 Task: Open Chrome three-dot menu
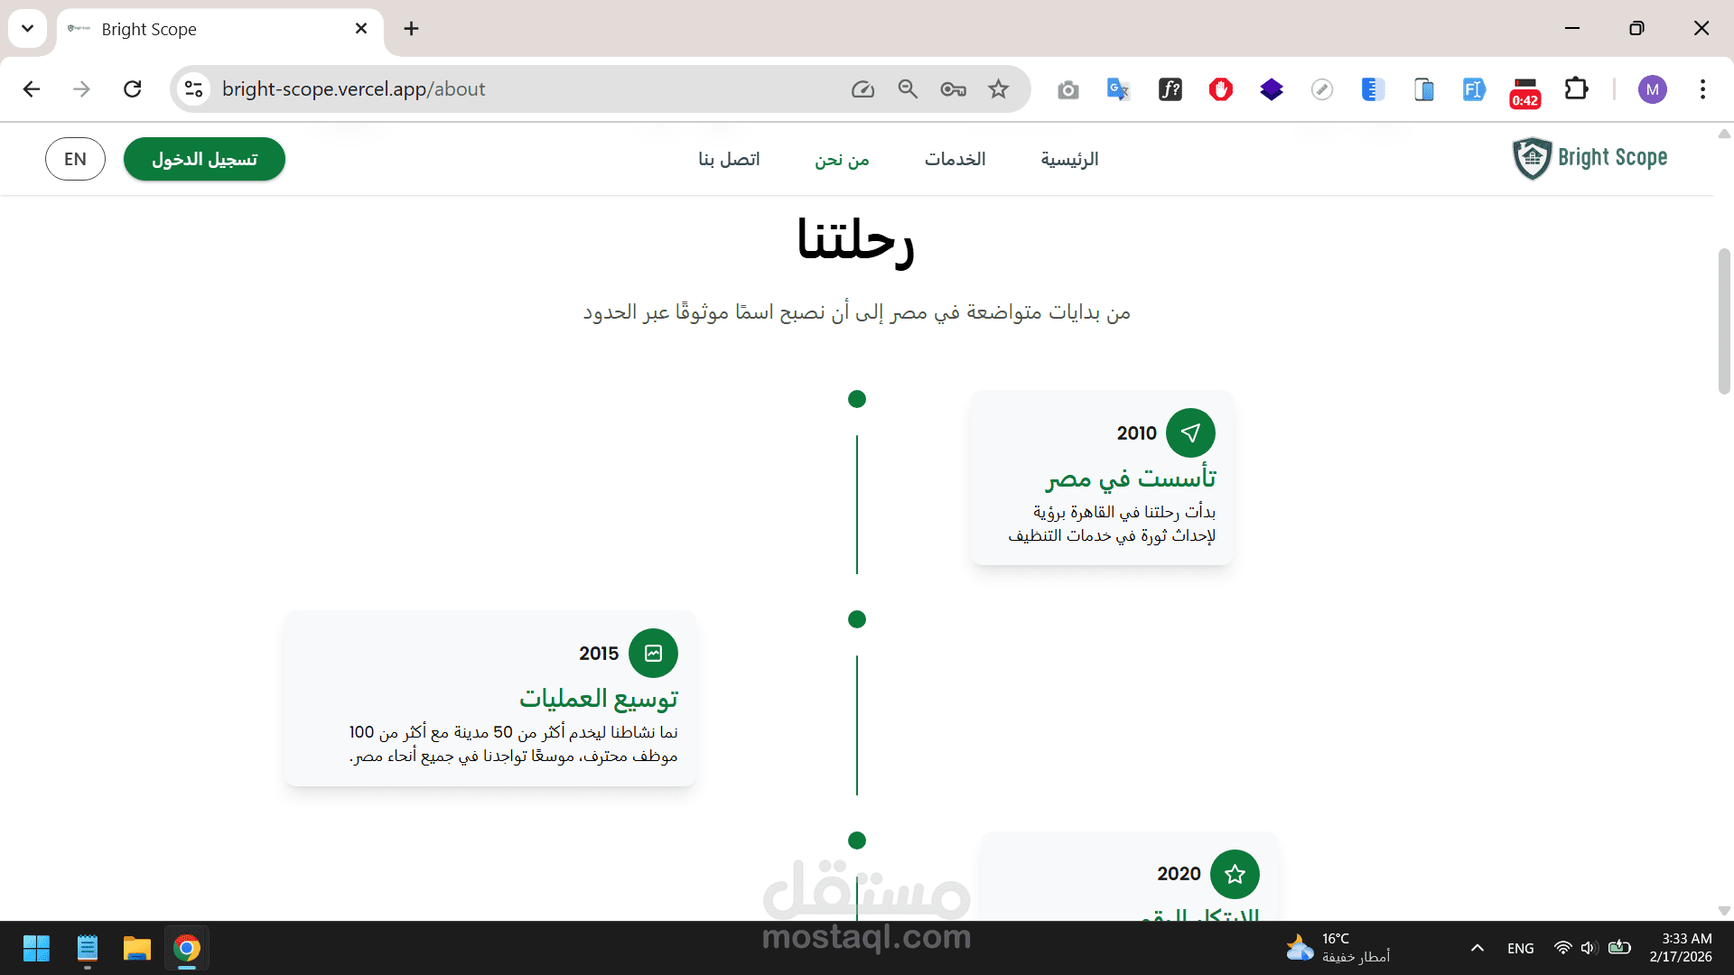pyautogui.click(x=1702, y=89)
